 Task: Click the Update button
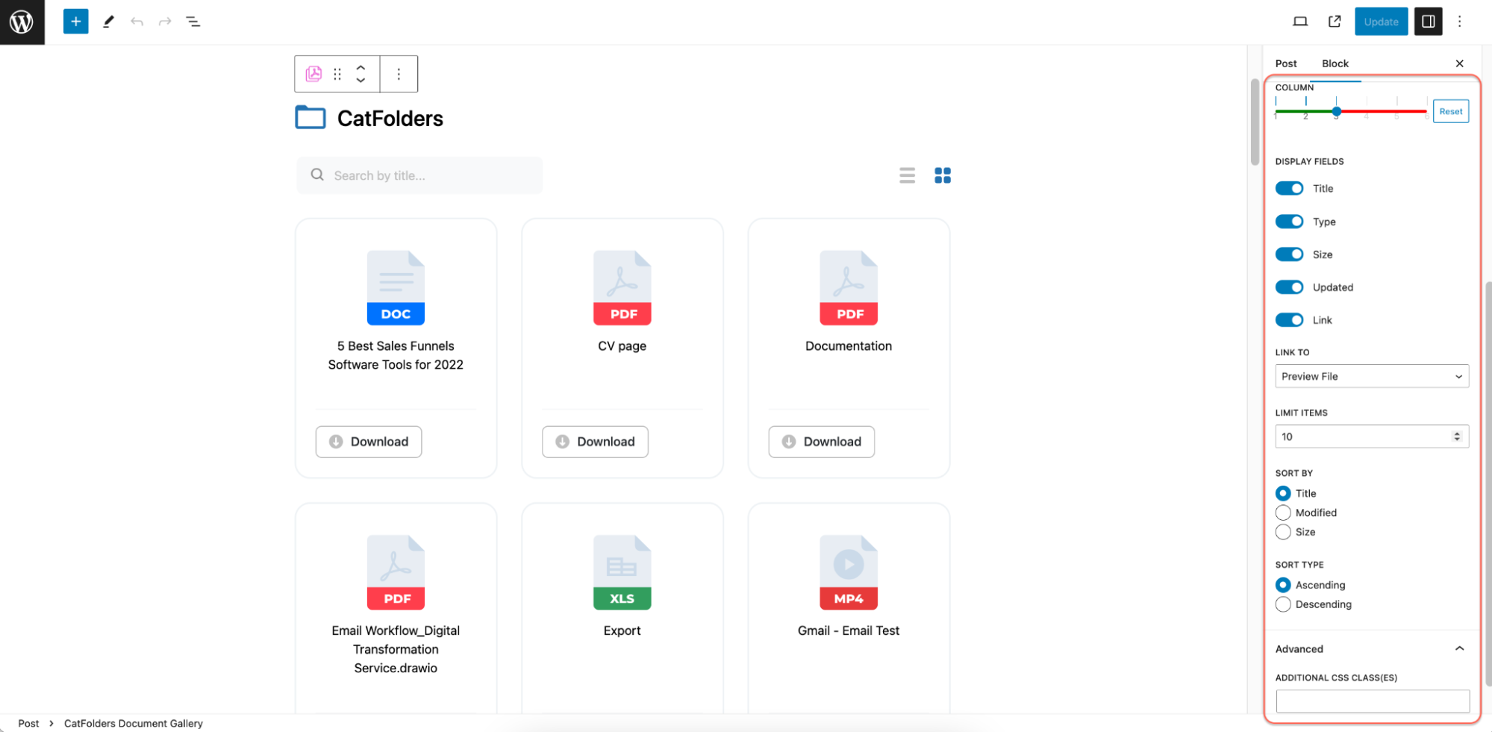point(1381,21)
